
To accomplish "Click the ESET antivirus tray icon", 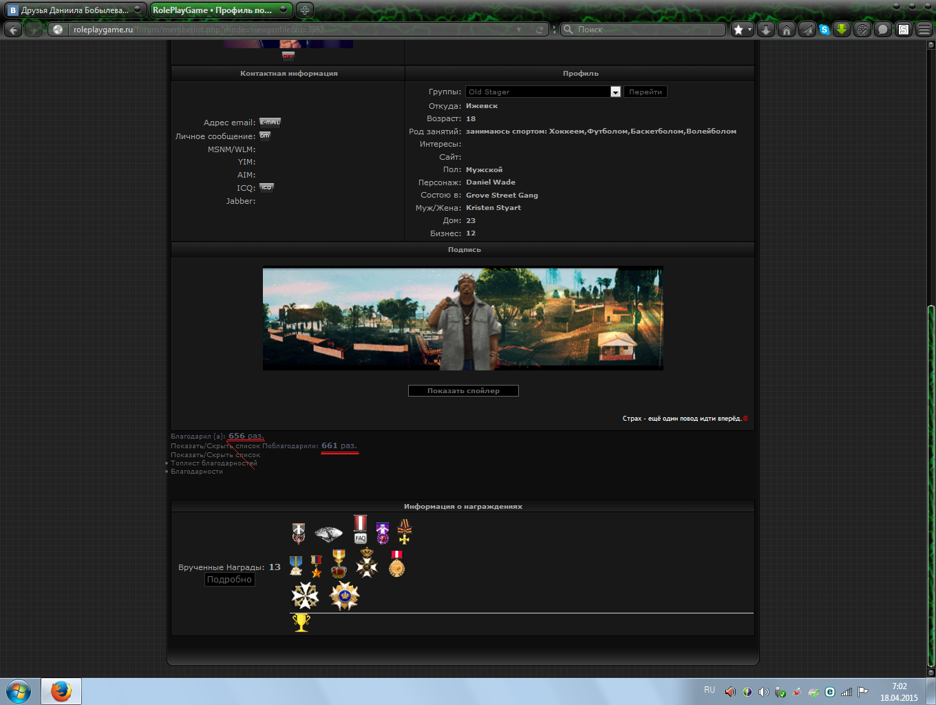I will (x=830, y=692).
